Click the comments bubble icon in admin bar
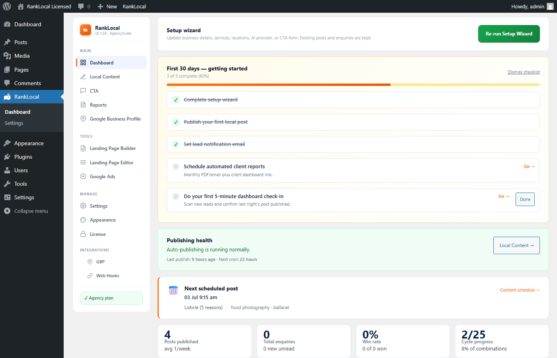This screenshot has height=358, width=557. coord(81,6)
